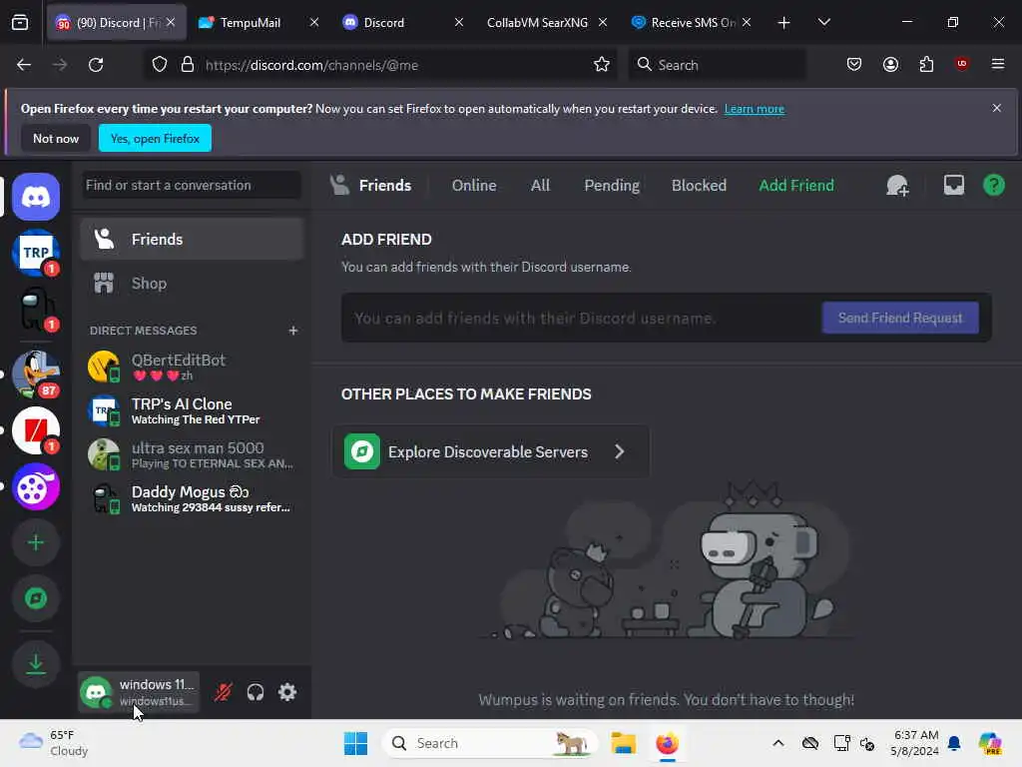Open Daddy Mogus direct message

pyautogui.click(x=193, y=499)
